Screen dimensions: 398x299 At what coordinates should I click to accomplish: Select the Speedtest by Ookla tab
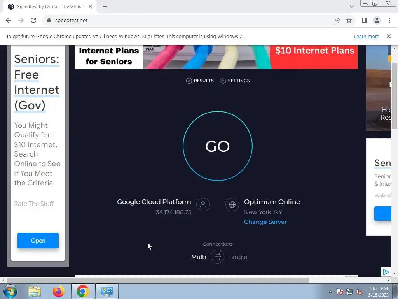pyautogui.click(x=50, y=7)
